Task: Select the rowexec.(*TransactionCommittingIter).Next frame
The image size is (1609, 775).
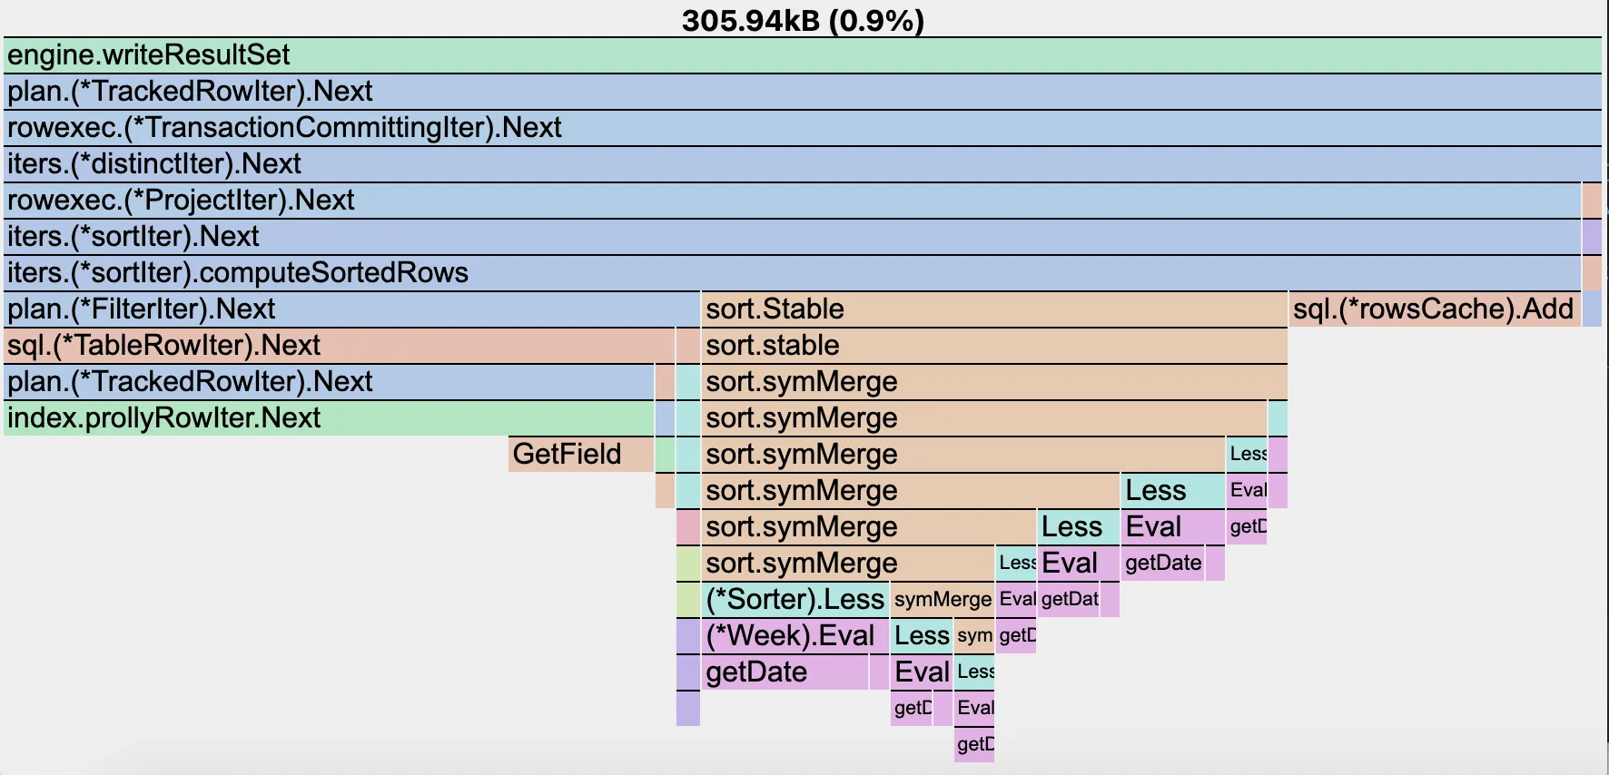Action: [803, 128]
